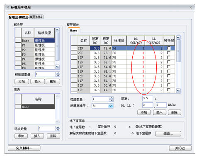Click the 标高 cell 75.1 for 20F

(106, 53)
